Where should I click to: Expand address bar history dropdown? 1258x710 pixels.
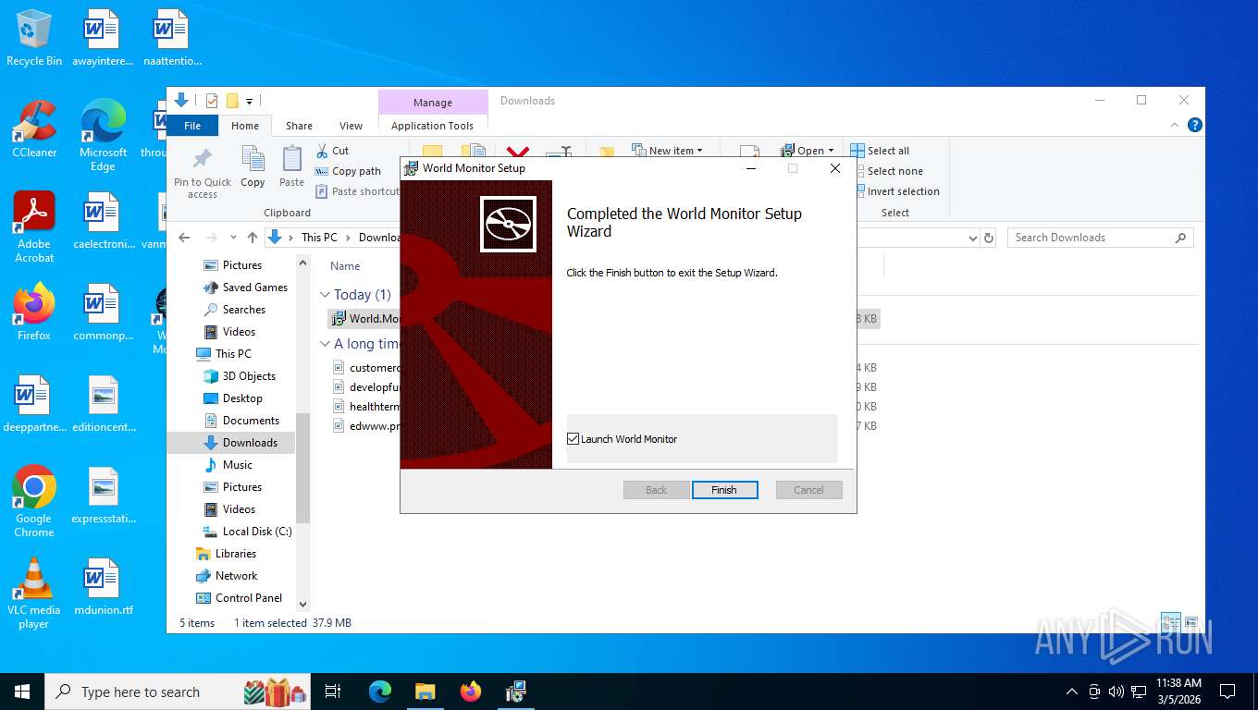click(x=972, y=238)
